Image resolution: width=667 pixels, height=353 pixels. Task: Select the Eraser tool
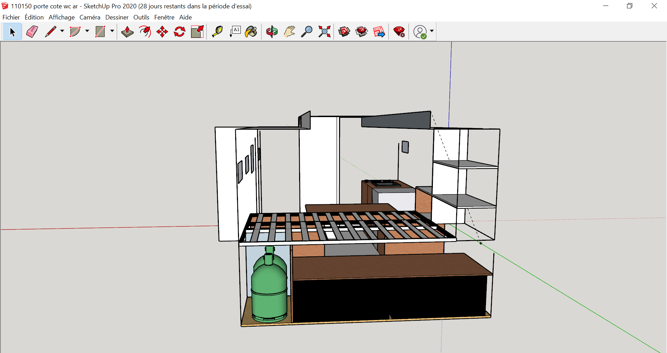[x=32, y=32]
